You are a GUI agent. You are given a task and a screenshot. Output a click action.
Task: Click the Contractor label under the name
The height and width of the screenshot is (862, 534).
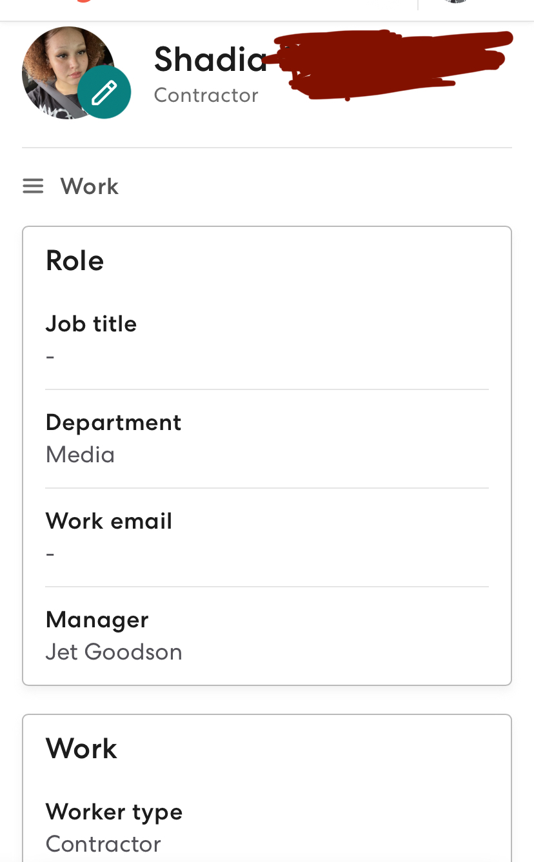tap(206, 95)
